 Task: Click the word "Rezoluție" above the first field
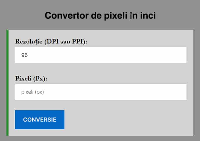(x=29, y=41)
